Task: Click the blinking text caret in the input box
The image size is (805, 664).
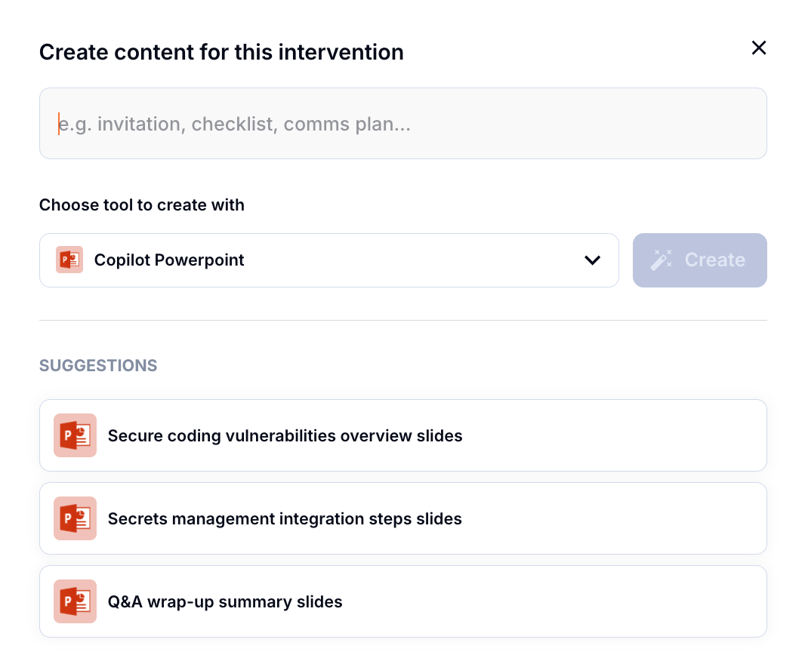Action: pyautogui.click(x=59, y=124)
